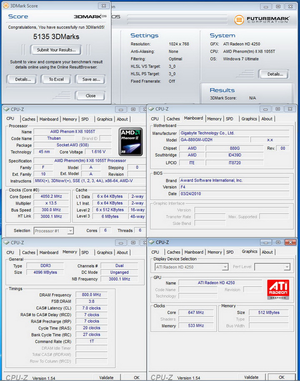Click OK in CPU-Z Memory window
The height and width of the screenshot is (381, 300).
point(137,378)
